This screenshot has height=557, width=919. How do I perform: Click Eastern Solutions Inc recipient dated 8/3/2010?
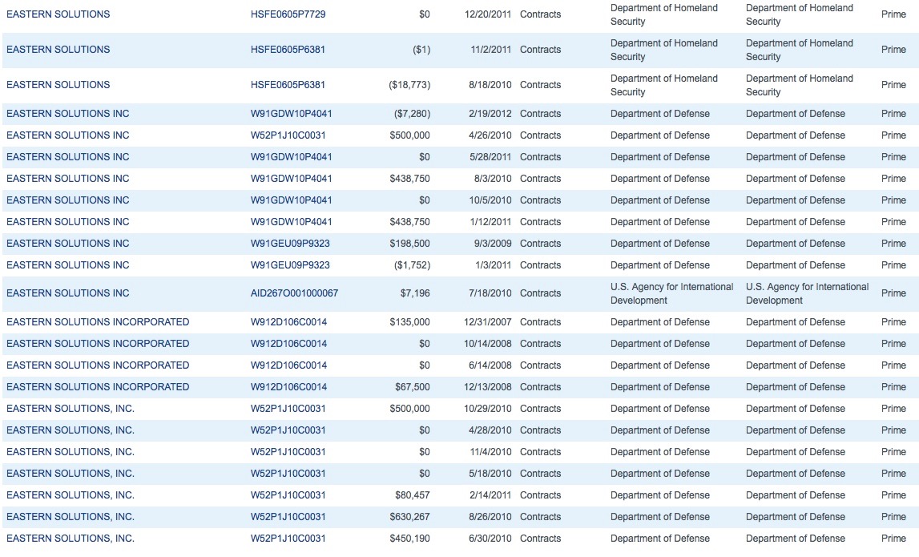point(67,179)
